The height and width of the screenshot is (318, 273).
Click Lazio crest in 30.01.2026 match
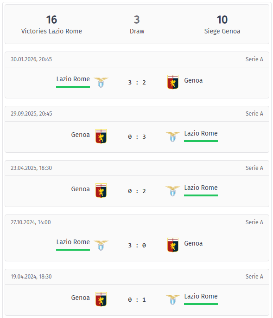[x=101, y=82]
